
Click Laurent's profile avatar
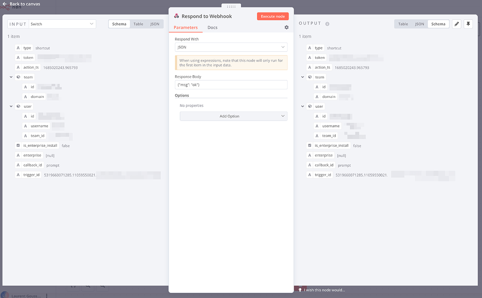pyautogui.click(x=5, y=294)
